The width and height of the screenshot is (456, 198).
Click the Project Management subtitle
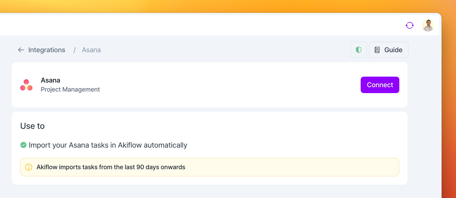pyautogui.click(x=70, y=89)
